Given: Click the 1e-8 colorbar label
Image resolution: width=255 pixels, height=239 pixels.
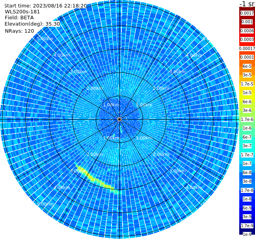Looking at the screenshot, I should point(247,199).
